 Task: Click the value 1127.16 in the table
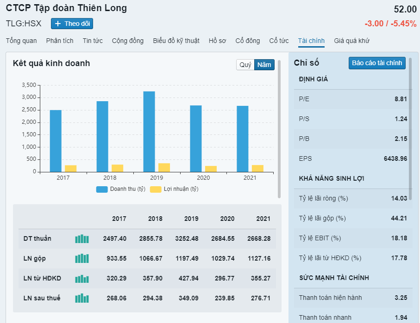click(x=259, y=259)
